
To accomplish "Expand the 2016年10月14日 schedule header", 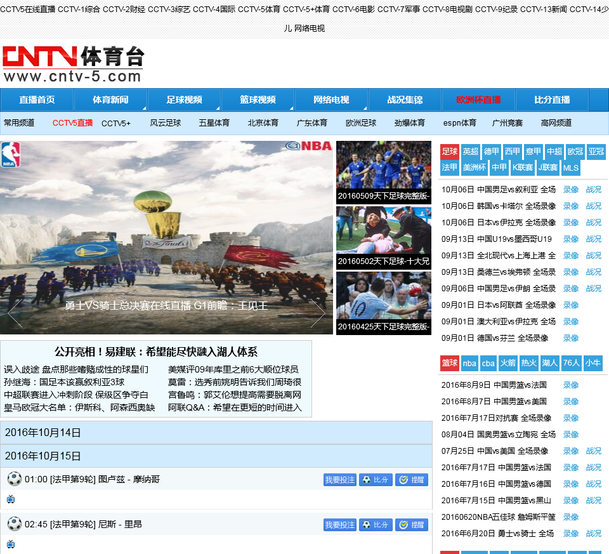I will click(216, 432).
